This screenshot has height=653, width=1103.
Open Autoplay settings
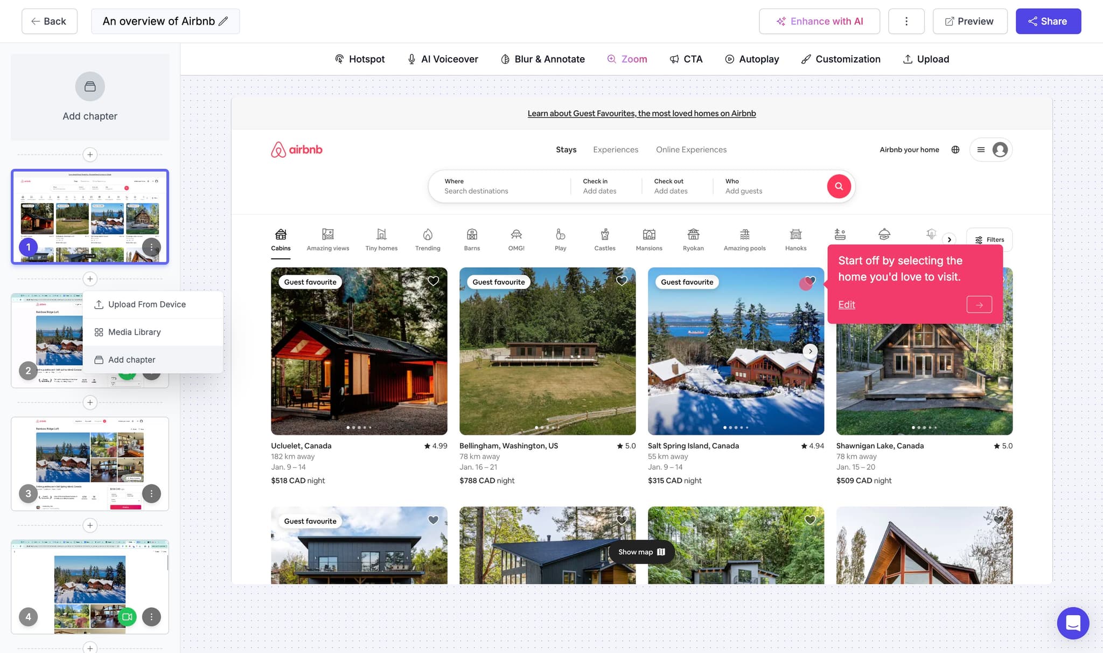(752, 59)
